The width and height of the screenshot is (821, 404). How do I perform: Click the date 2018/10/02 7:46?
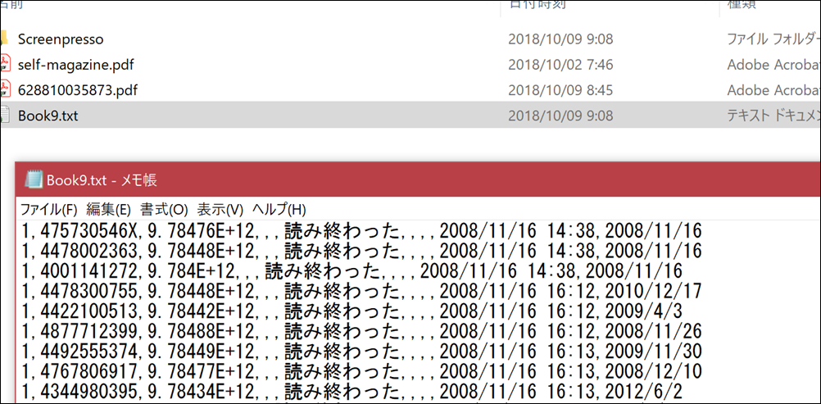560,65
